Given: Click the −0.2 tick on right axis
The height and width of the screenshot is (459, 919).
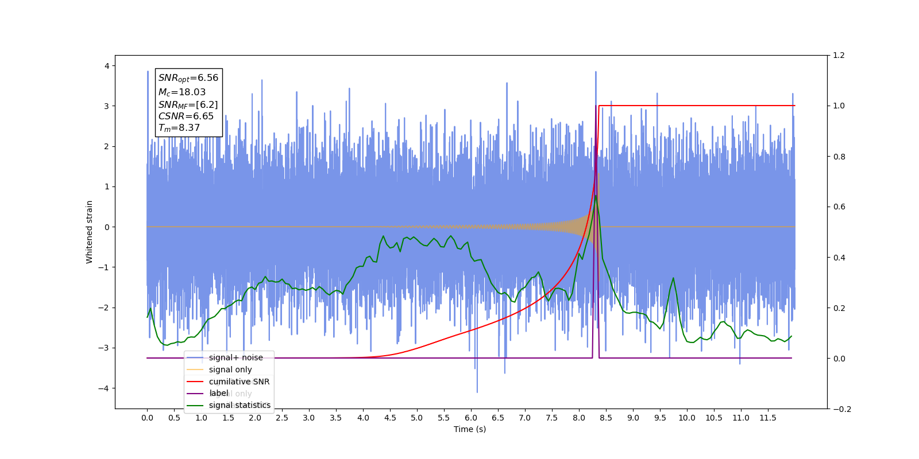Looking at the screenshot, I should [x=841, y=409].
